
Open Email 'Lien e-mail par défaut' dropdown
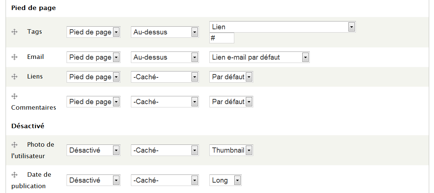tap(259, 57)
